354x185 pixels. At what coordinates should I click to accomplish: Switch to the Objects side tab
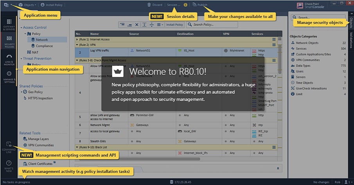click(351, 23)
